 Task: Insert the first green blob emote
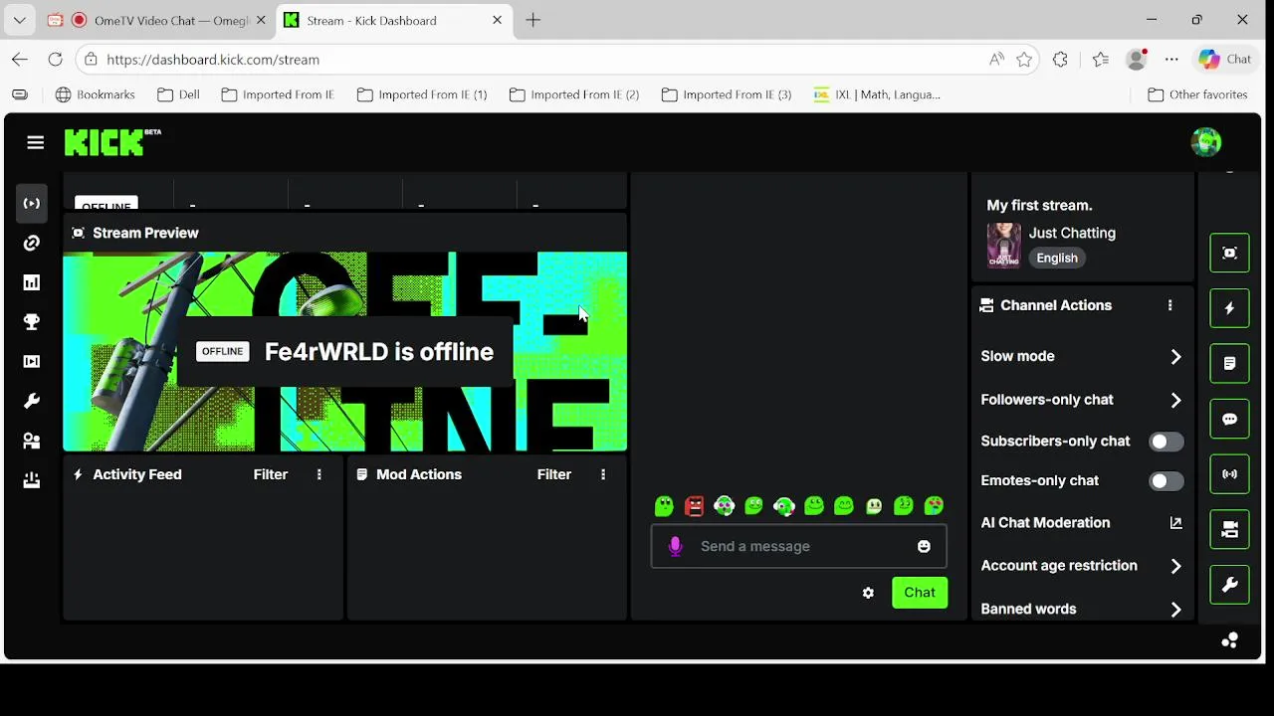664,506
